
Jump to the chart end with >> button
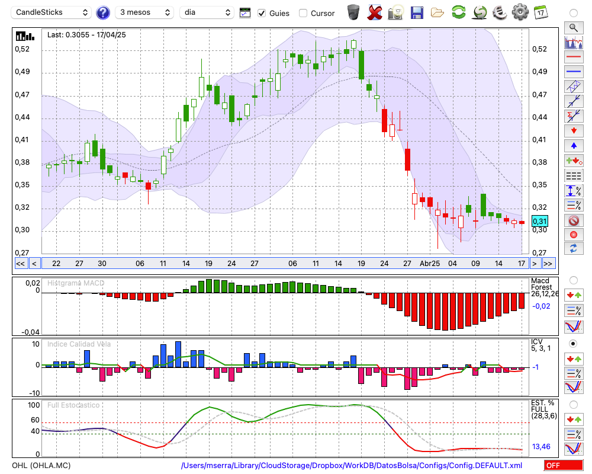coord(548,264)
